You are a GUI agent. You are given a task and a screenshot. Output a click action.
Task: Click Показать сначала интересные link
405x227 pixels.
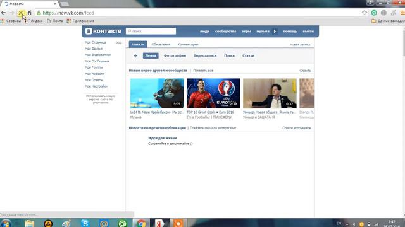(213, 128)
